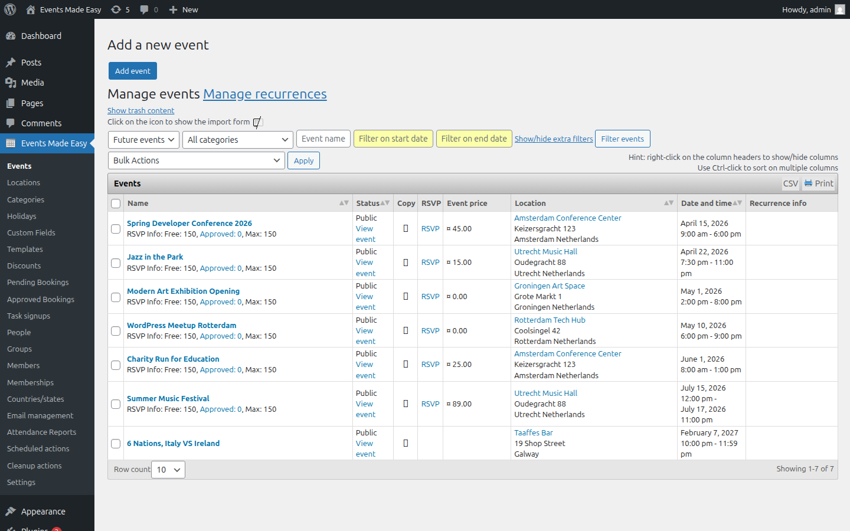850x531 pixels.
Task: Click the Events Made Easy sidebar icon
Action: [x=12, y=143]
